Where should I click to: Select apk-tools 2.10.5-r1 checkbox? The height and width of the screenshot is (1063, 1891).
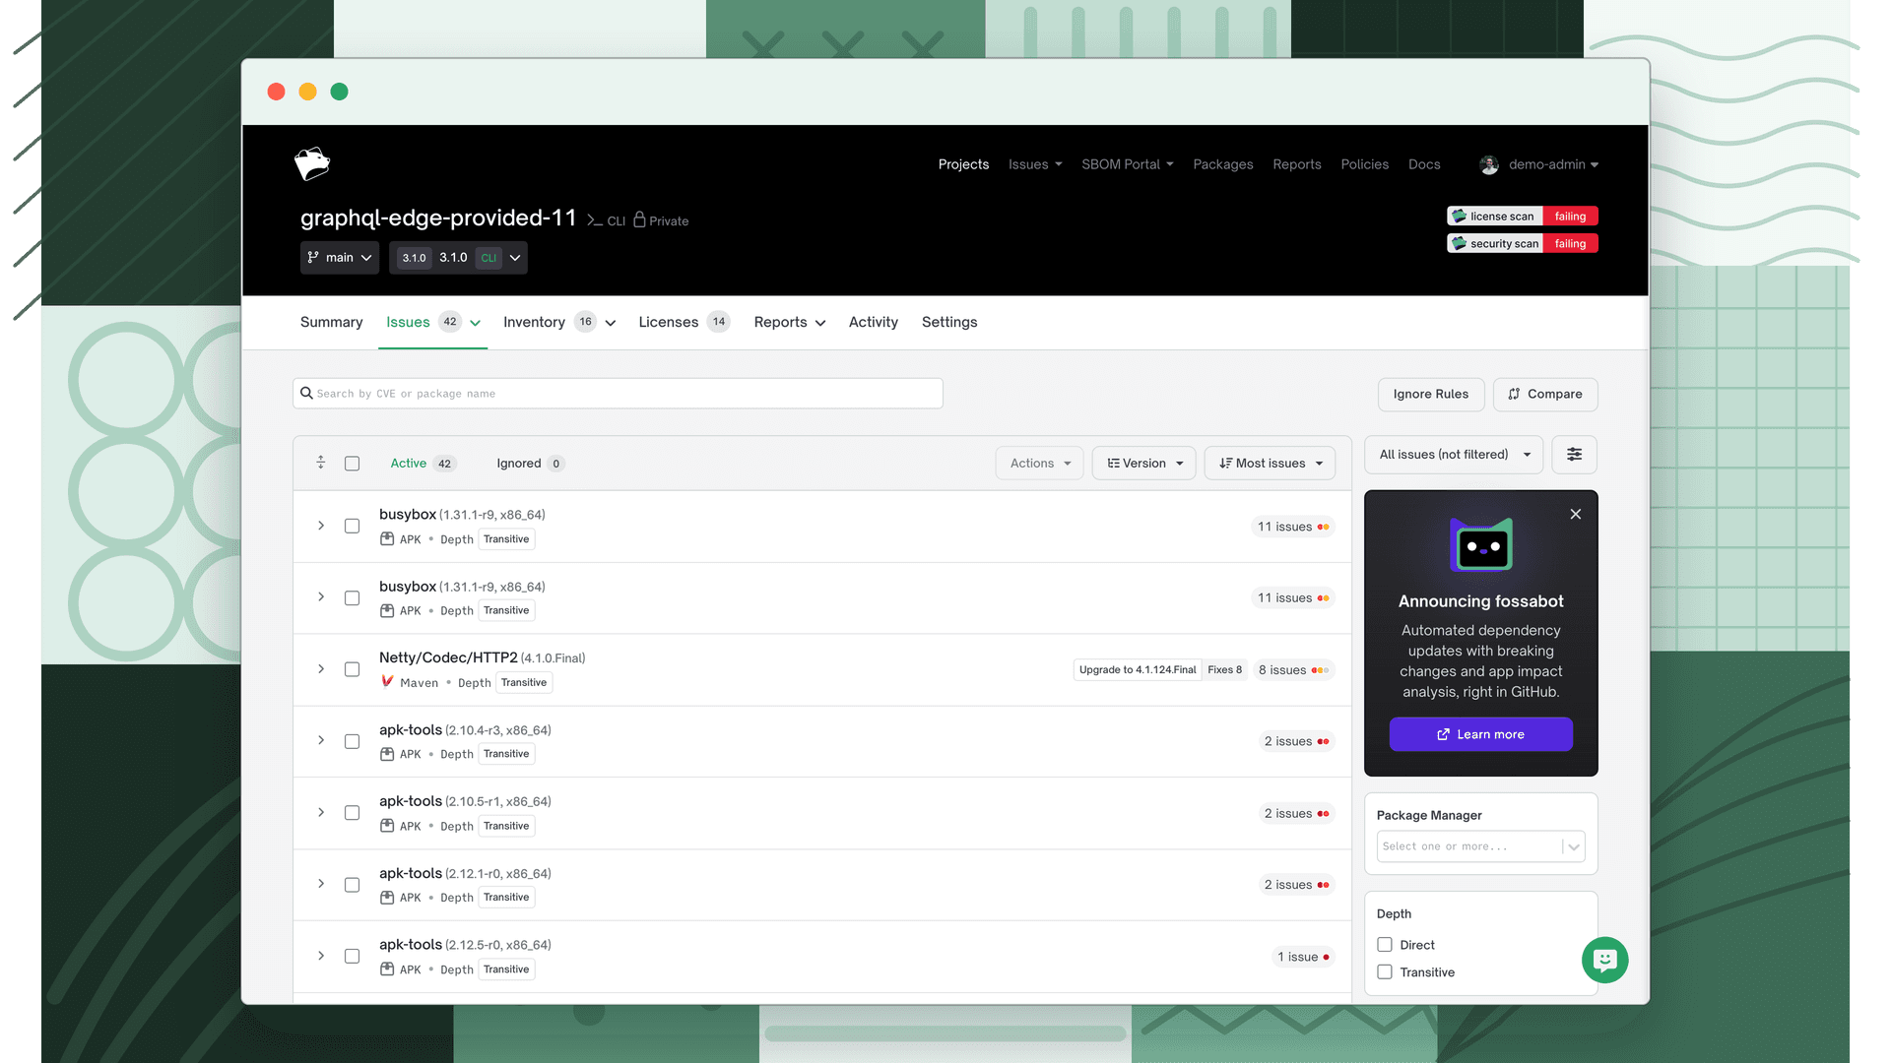(x=352, y=813)
